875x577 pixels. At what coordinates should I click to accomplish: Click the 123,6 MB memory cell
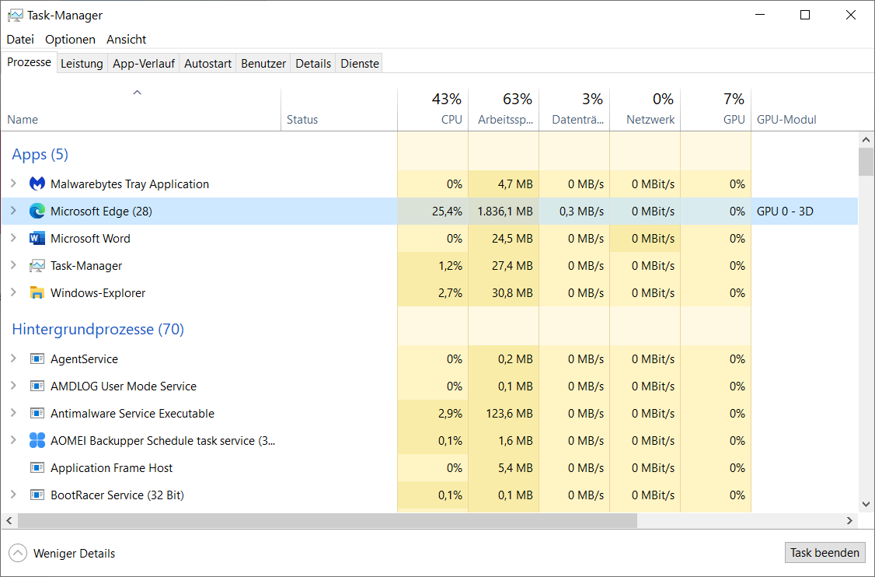click(504, 414)
